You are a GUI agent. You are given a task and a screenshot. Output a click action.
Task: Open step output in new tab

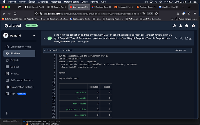(x=186, y=38)
